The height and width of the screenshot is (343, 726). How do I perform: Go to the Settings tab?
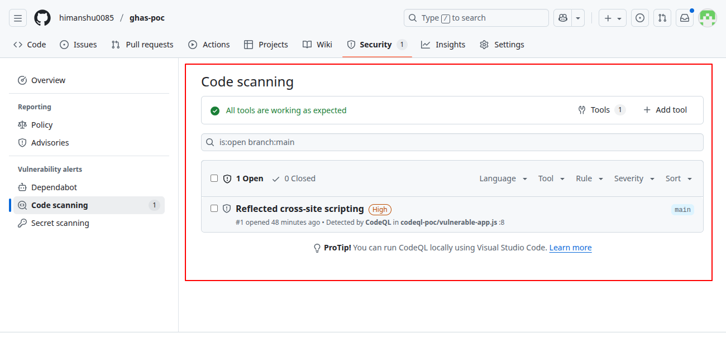tap(501, 44)
